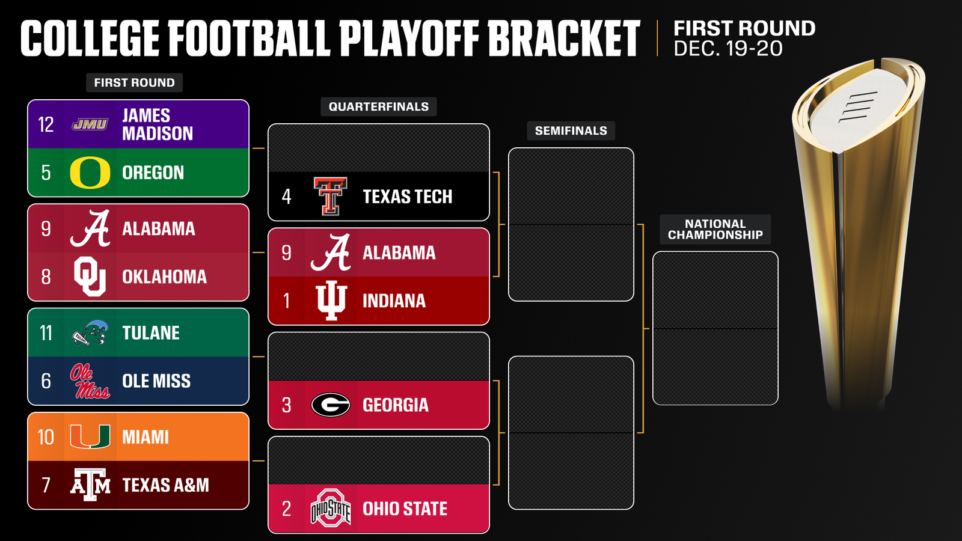Select the Quarterfinals label

[379, 107]
